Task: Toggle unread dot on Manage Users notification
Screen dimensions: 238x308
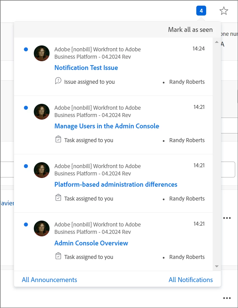Action: point(26,108)
